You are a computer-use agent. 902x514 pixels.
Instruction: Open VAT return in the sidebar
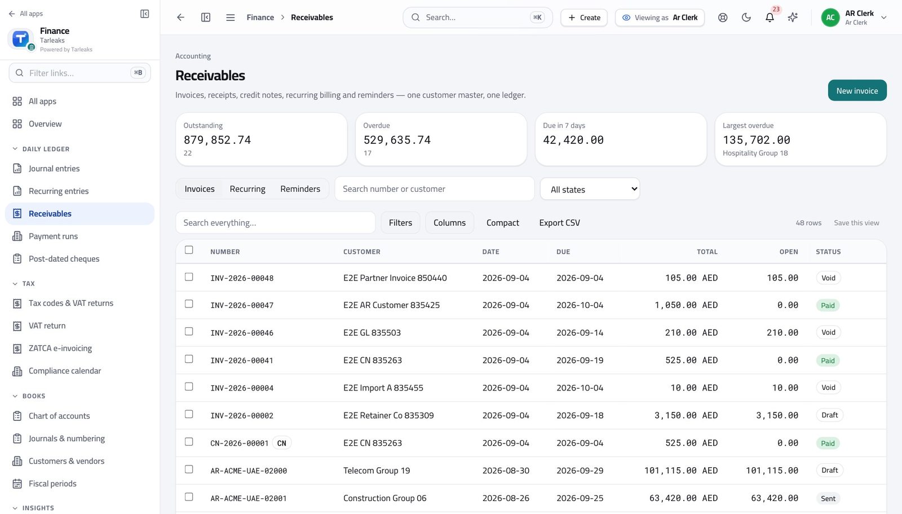pos(79,326)
